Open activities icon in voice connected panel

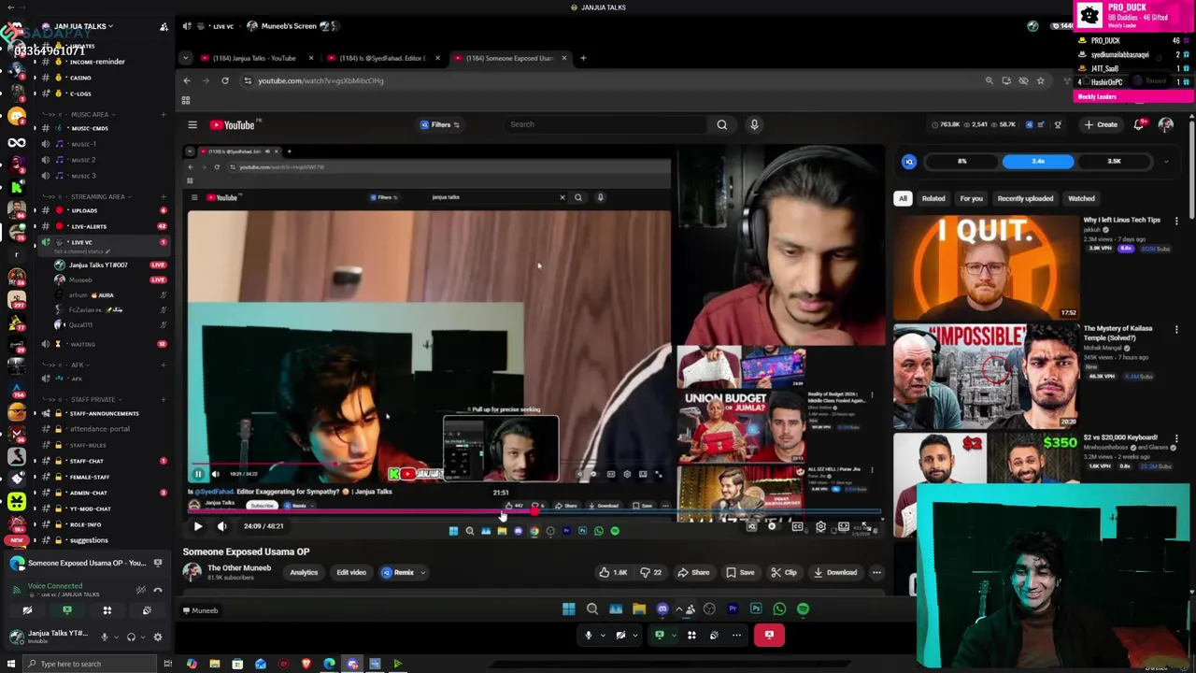107,610
